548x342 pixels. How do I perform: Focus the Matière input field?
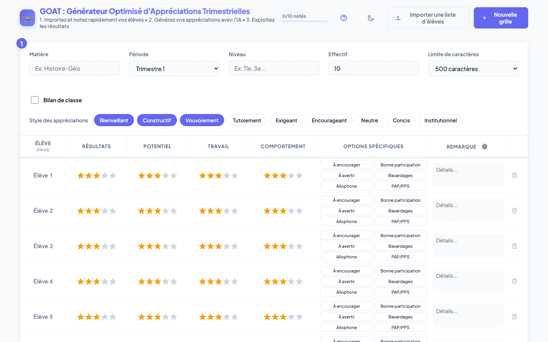pos(75,68)
